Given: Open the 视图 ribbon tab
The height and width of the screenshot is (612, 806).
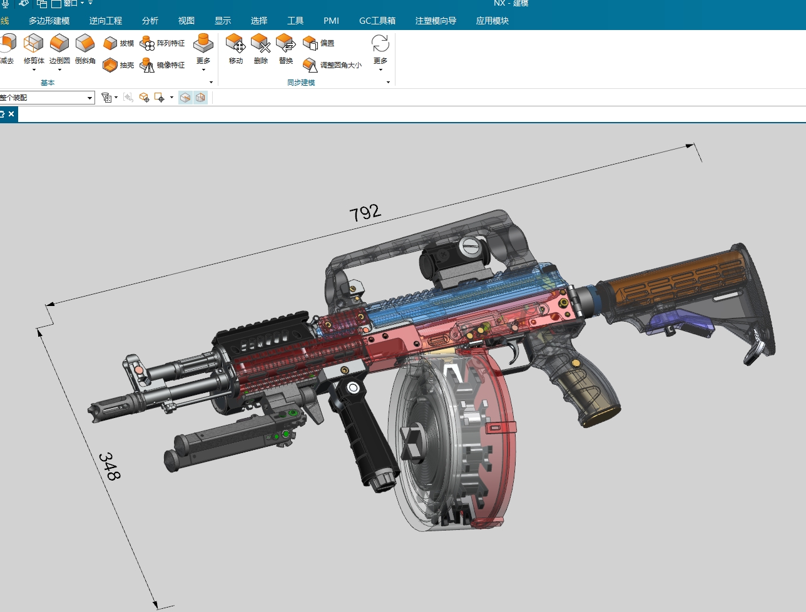Looking at the screenshot, I should click(186, 21).
